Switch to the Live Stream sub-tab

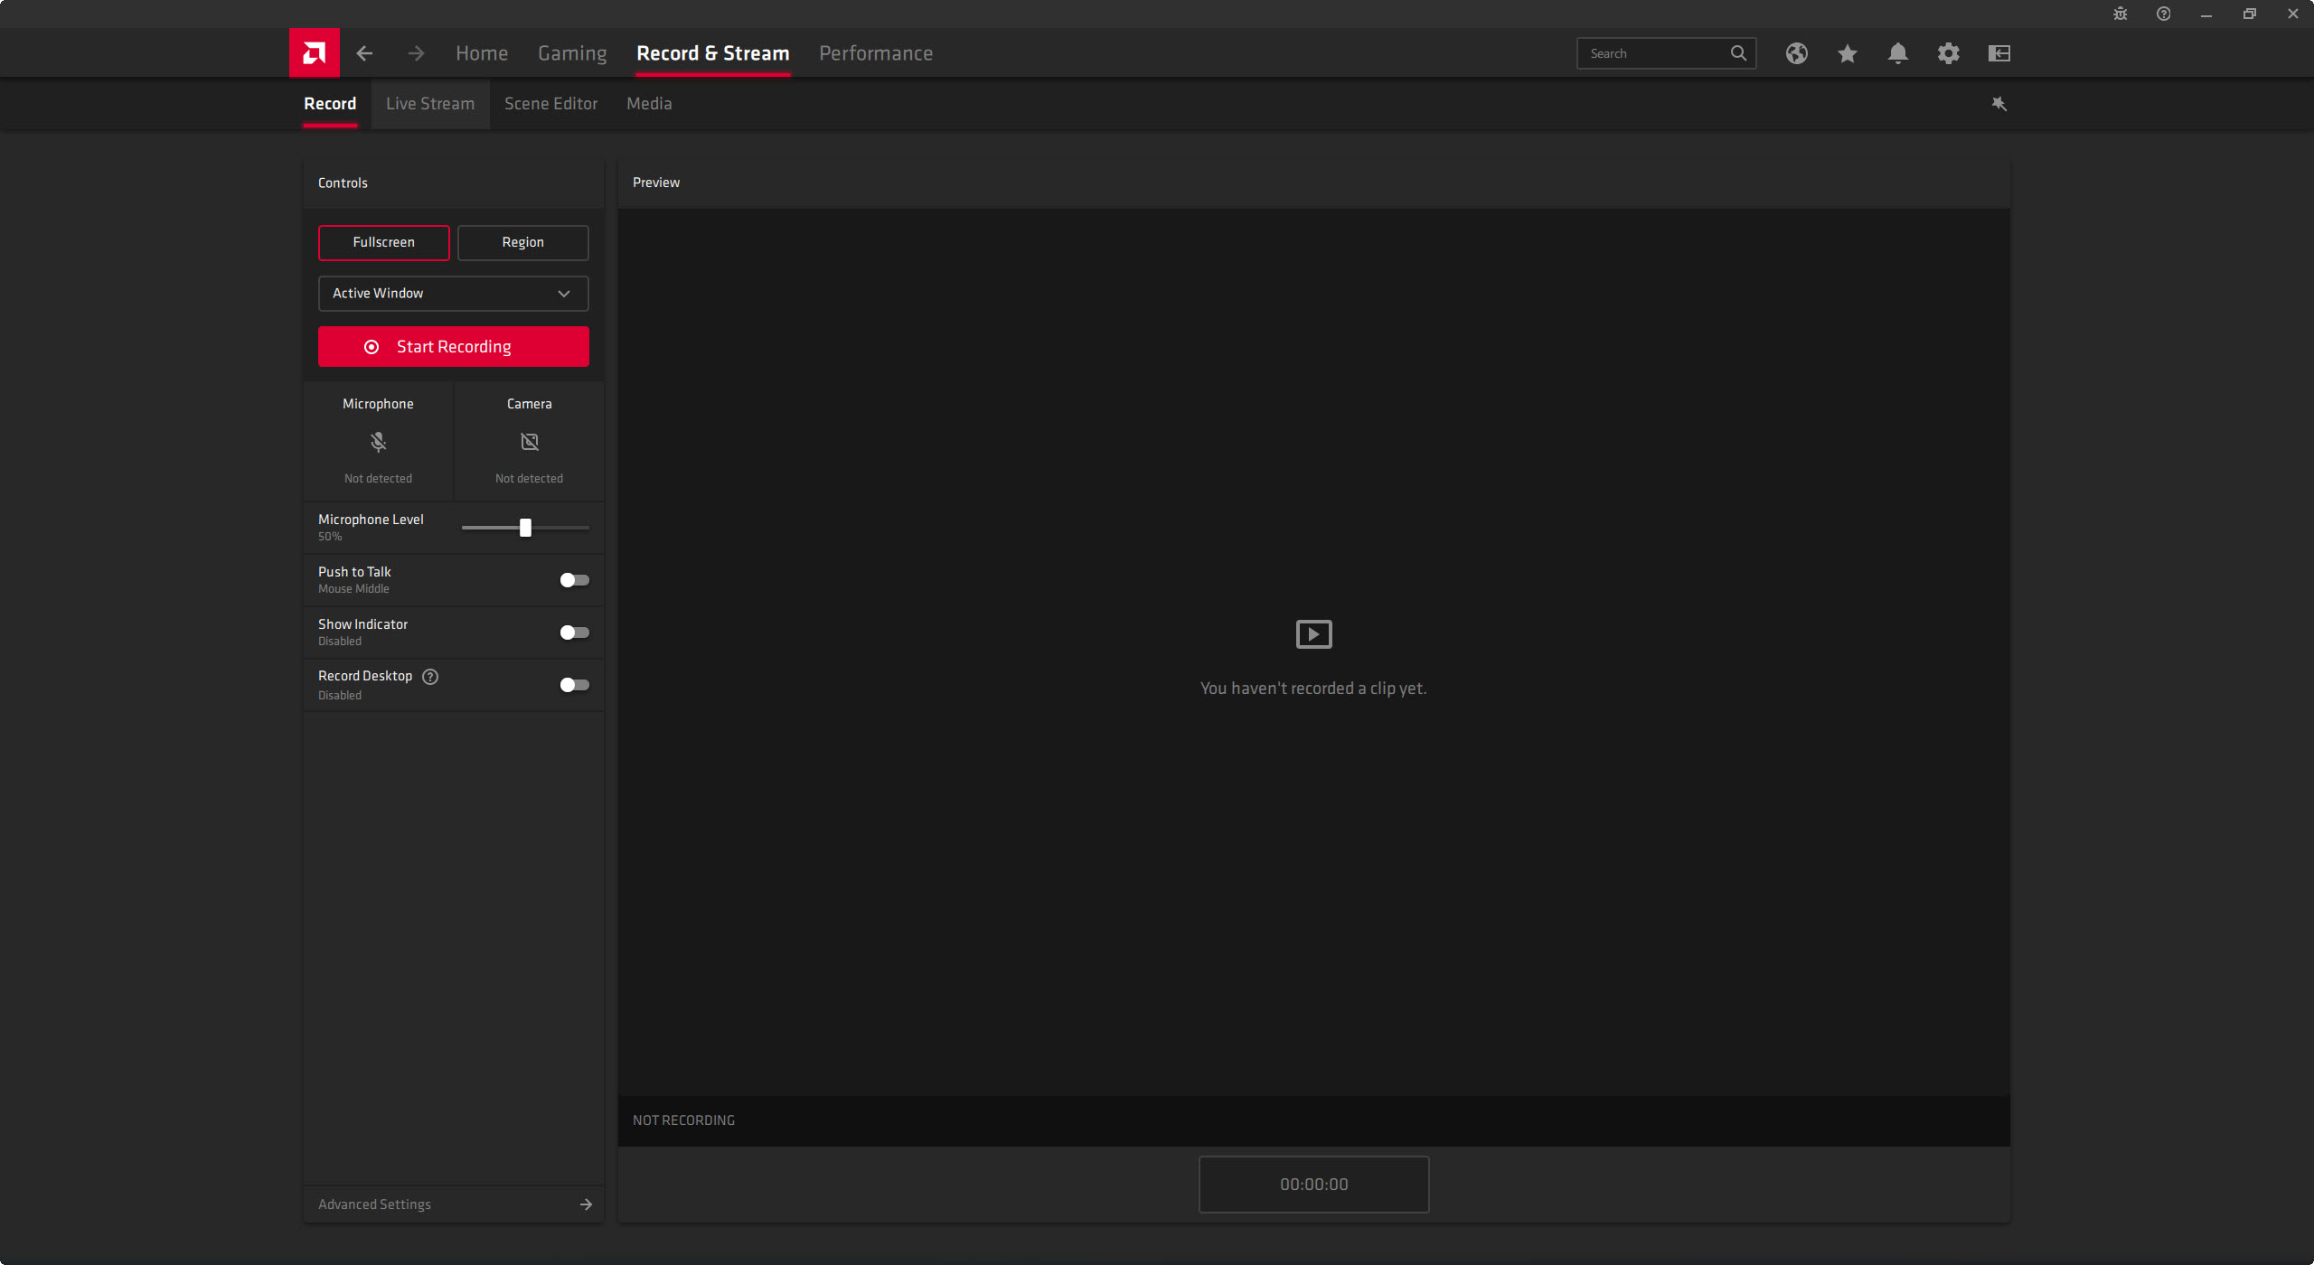(x=430, y=104)
